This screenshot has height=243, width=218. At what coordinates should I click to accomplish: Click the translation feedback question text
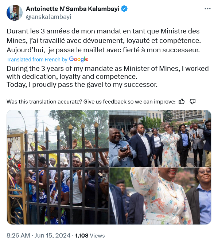tap(91, 102)
